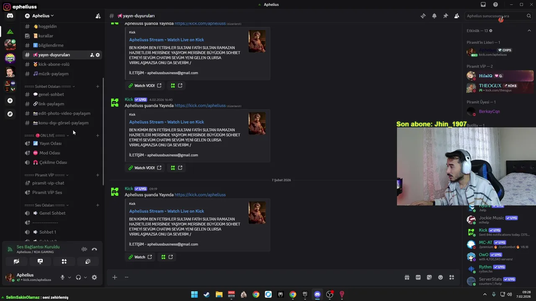Open headphone output options dropdown
This screenshot has width=536, height=301.
pyautogui.click(x=85, y=277)
